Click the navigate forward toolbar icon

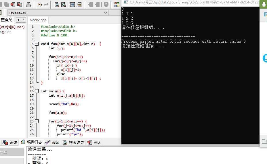tap(98, 5)
